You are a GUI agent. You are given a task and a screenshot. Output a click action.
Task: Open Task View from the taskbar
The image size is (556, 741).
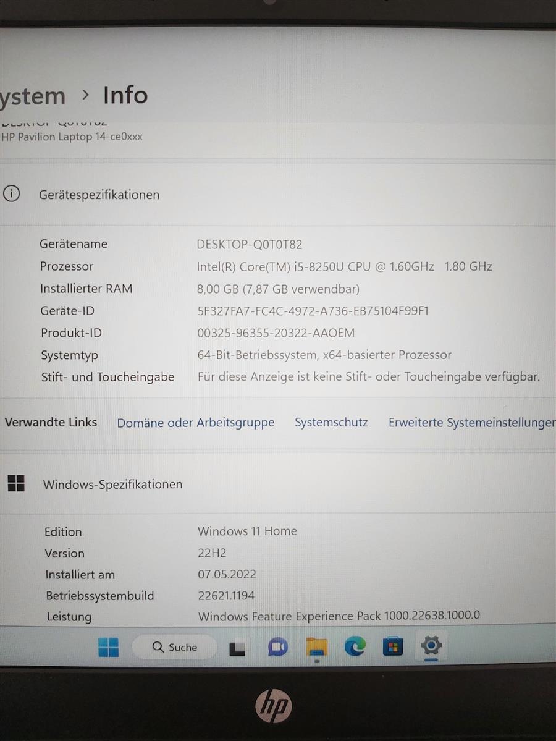(237, 648)
